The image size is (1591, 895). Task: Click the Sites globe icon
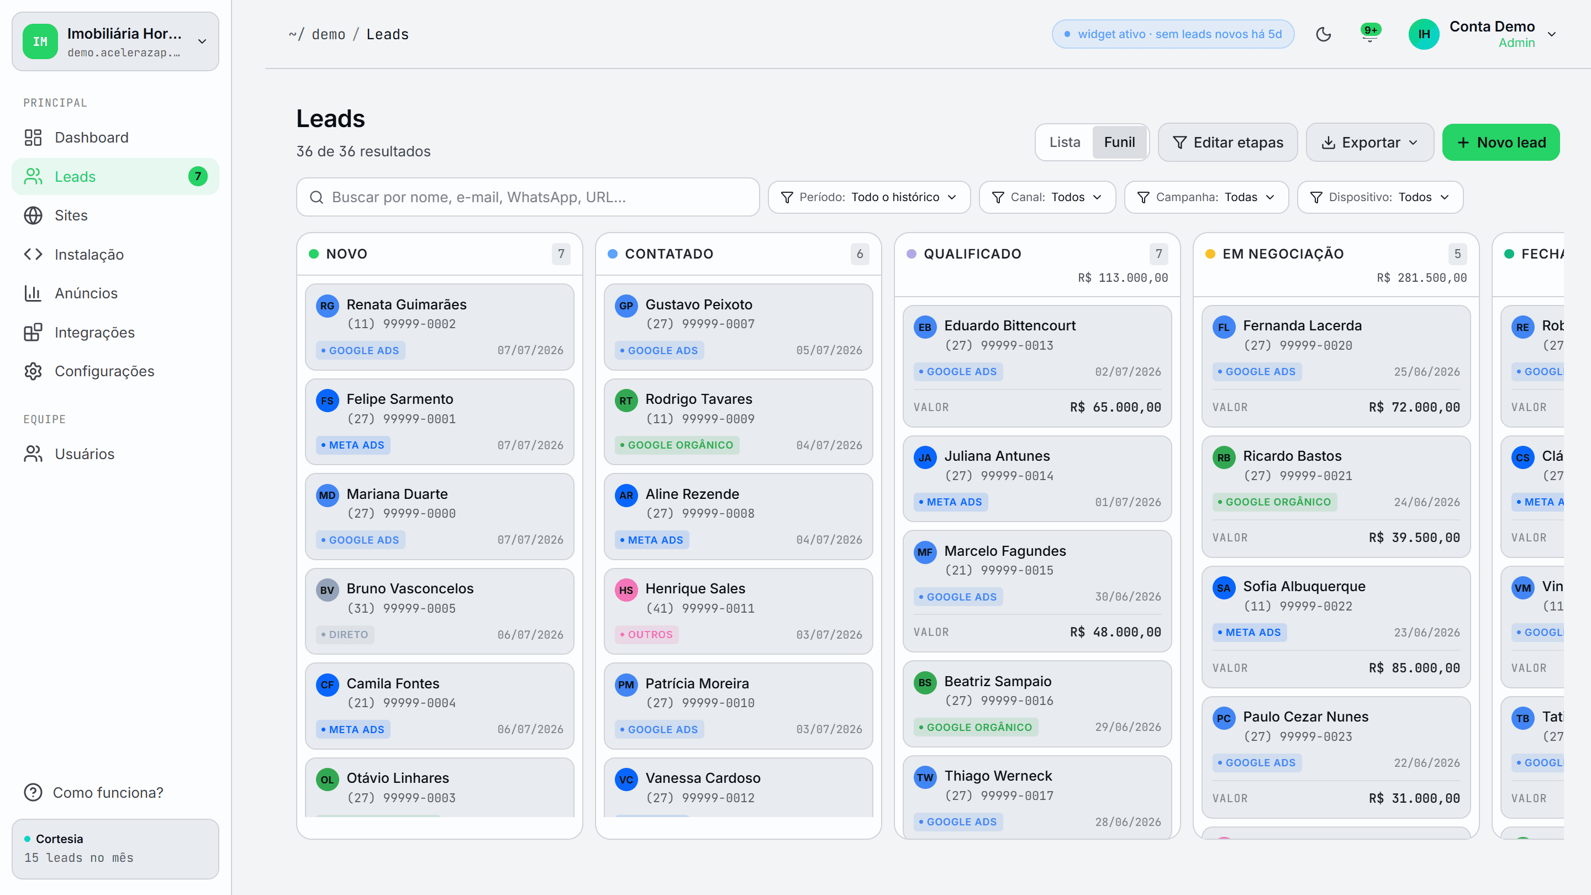pos(33,215)
